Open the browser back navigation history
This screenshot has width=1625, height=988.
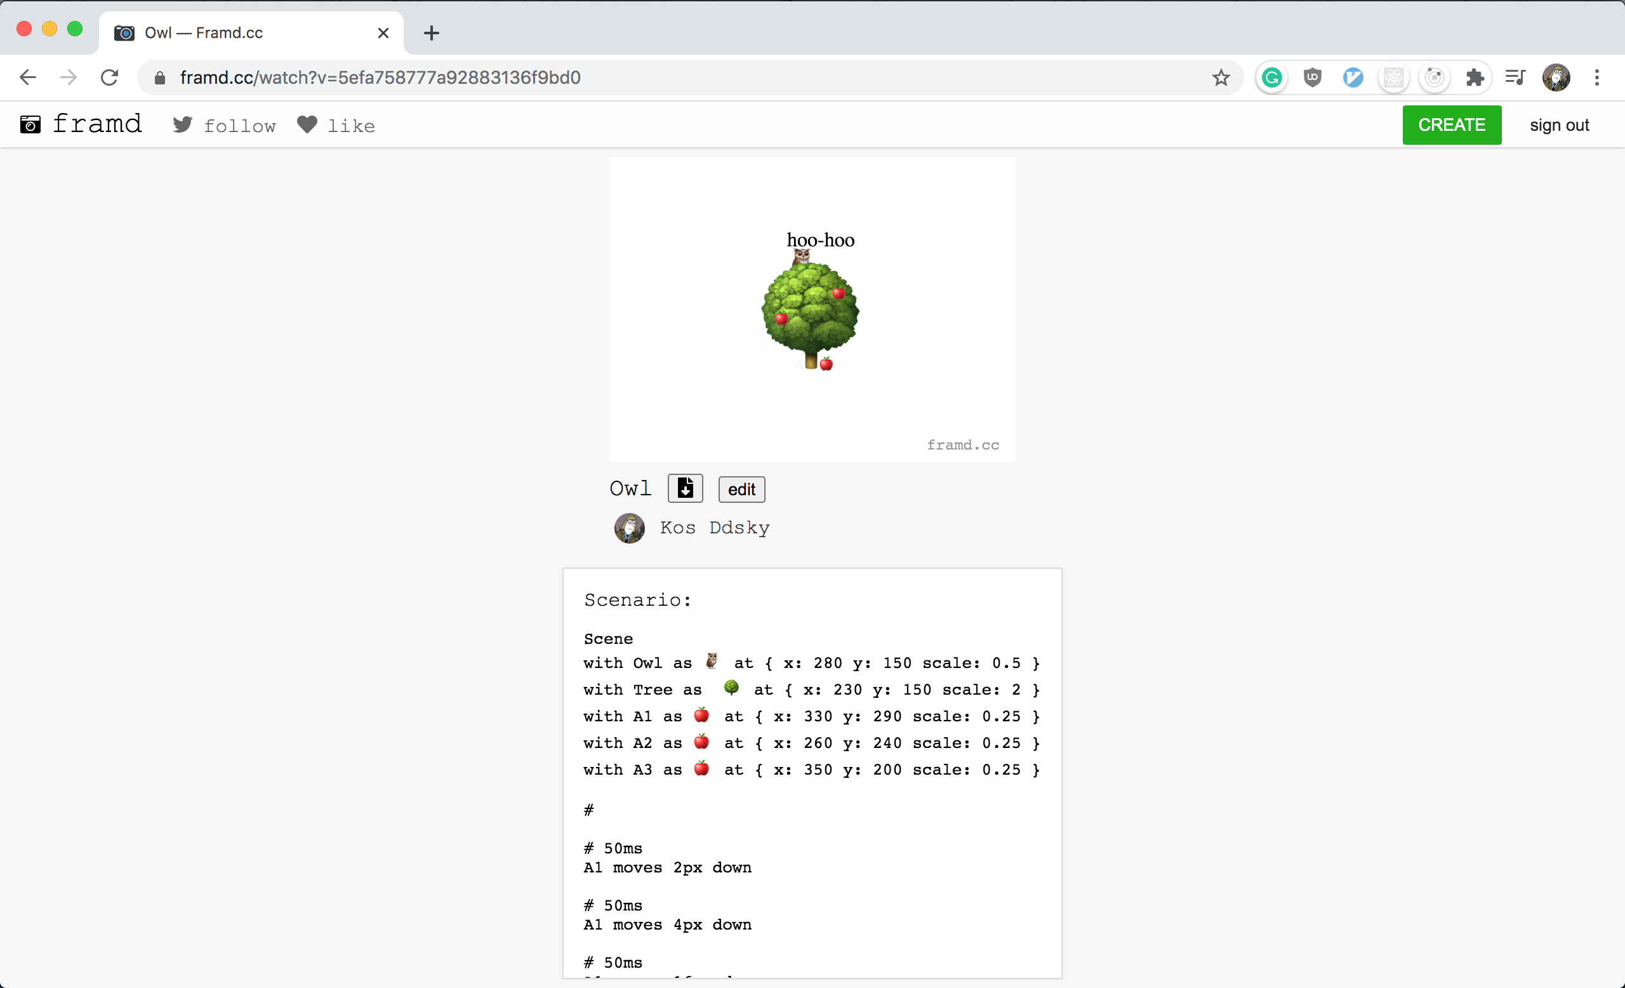pos(28,77)
